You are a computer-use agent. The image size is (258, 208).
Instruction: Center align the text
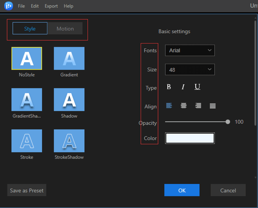click(x=183, y=106)
